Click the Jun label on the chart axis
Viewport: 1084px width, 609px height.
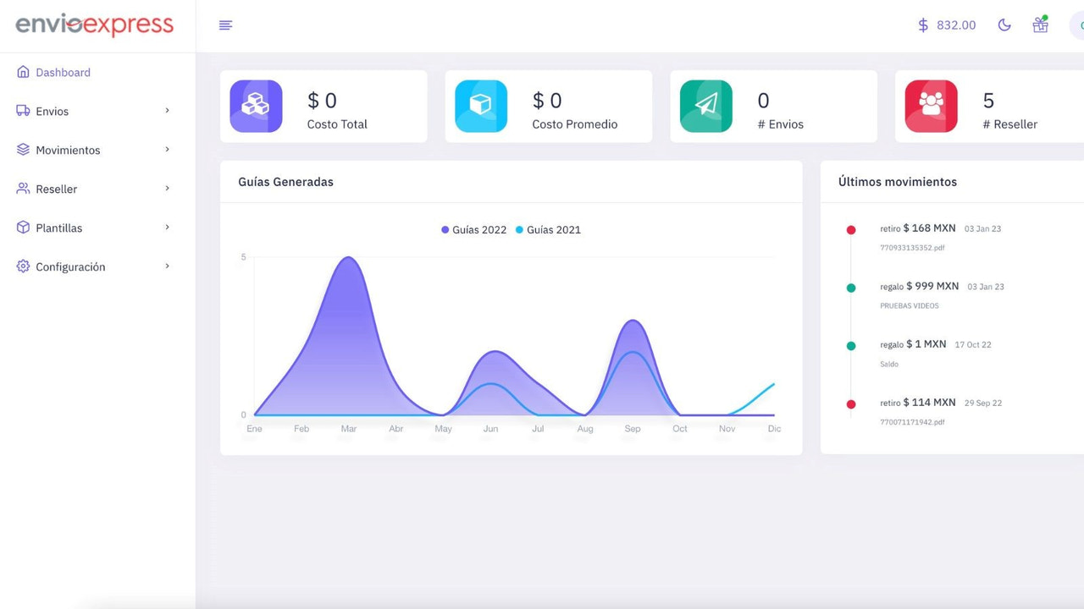pyautogui.click(x=490, y=429)
